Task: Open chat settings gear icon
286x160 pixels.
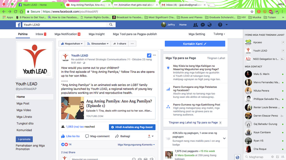Action: tap(272, 157)
